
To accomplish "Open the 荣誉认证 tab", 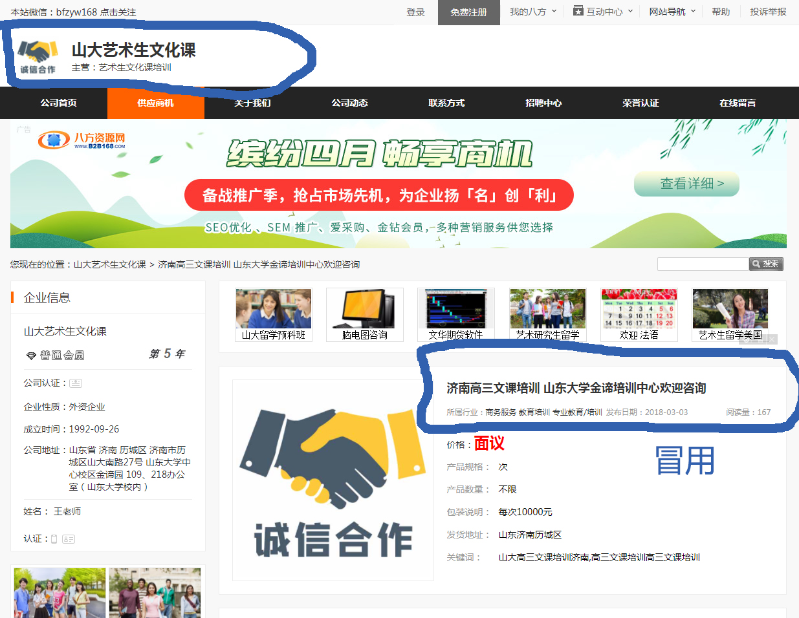I will click(x=641, y=103).
